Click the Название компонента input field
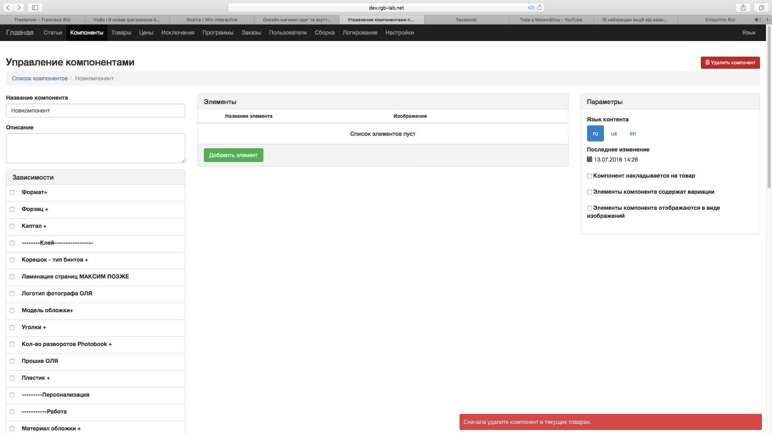772x434 pixels. pyautogui.click(x=96, y=111)
